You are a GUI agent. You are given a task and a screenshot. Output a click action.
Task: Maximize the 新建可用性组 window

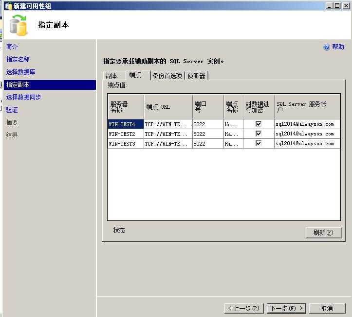click(x=337, y=6)
